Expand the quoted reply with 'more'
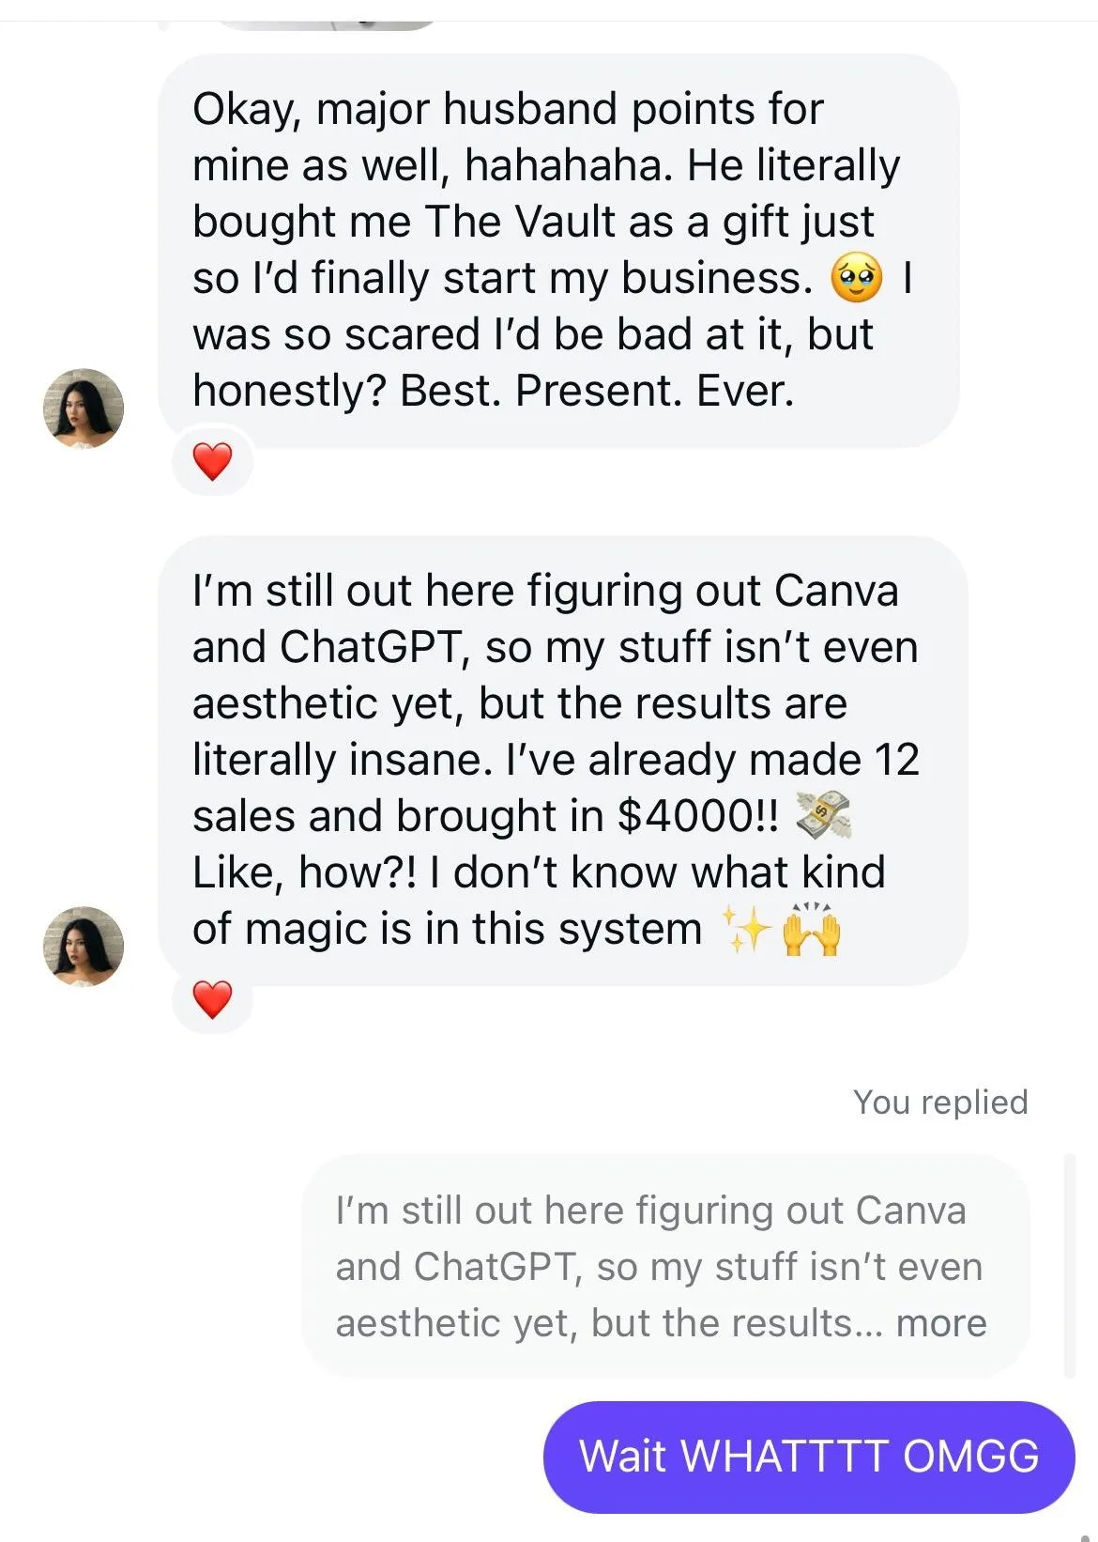 tap(941, 1323)
